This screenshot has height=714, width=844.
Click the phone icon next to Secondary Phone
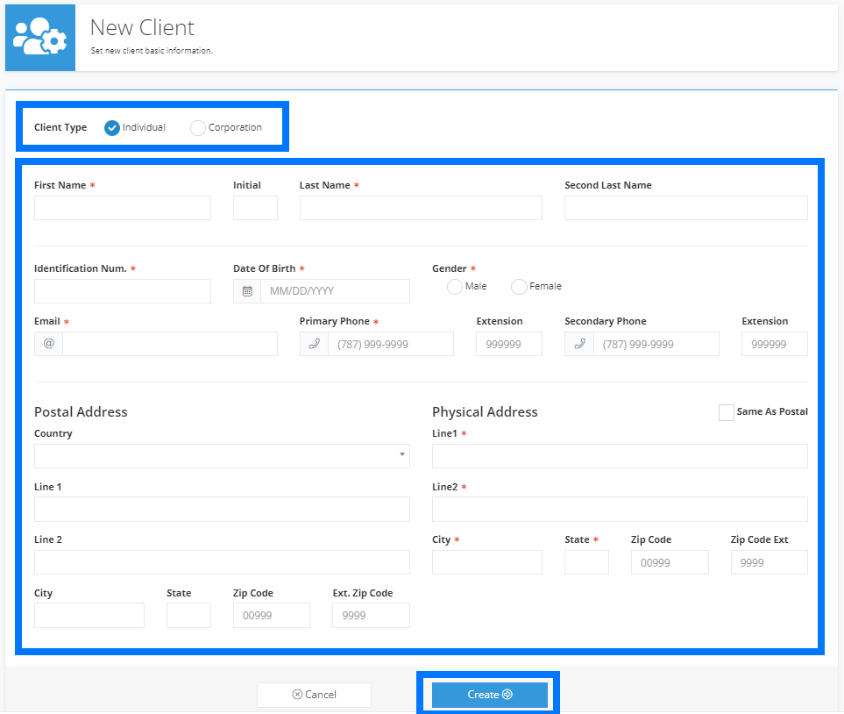pos(579,344)
